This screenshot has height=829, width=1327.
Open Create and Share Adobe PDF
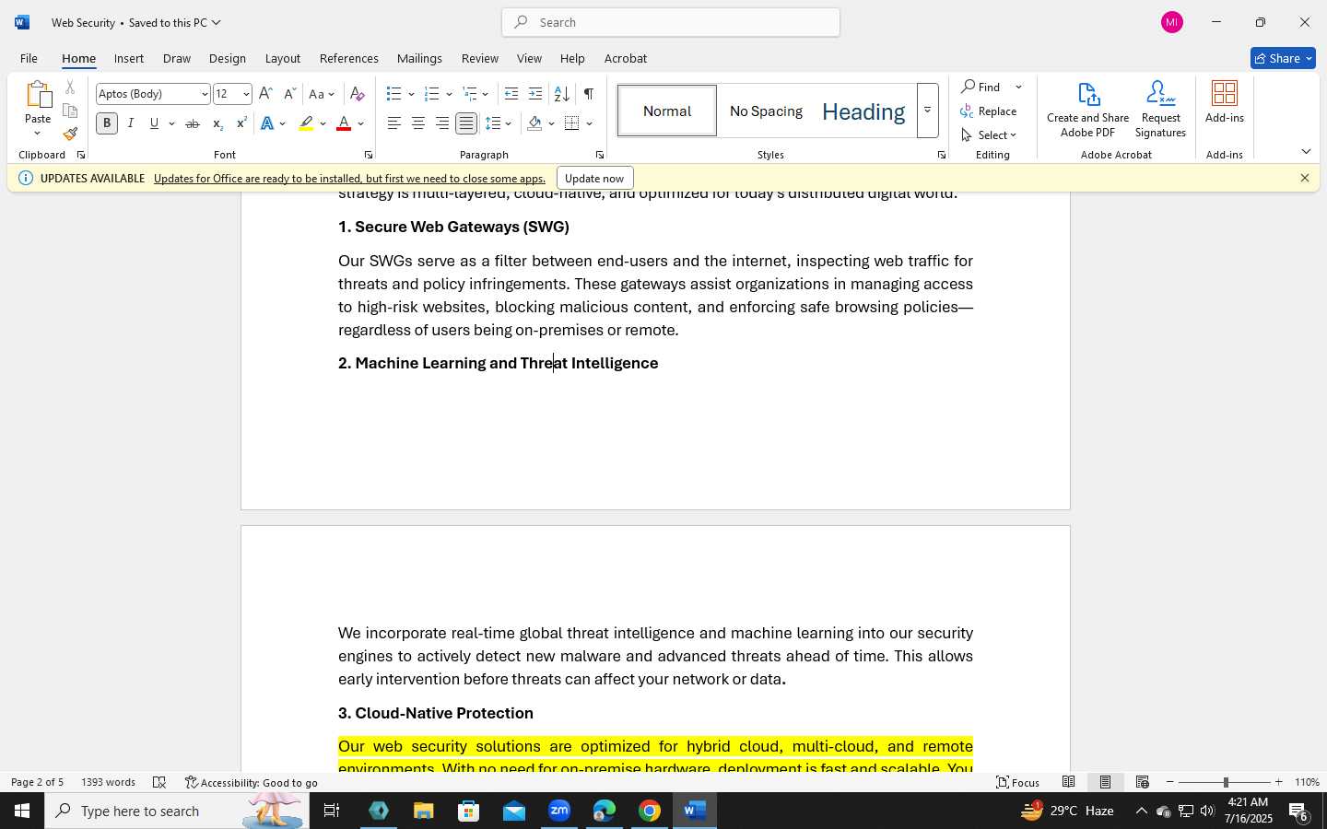coord(1088,110)
